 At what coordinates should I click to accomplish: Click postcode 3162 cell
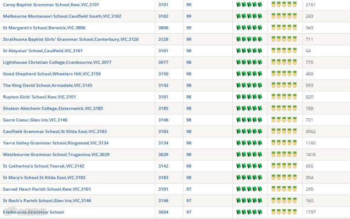pyautogui.click(x=164, y=16)
